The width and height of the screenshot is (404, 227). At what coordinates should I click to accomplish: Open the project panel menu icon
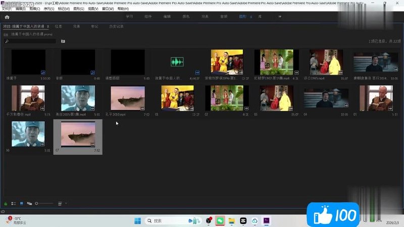click(48, 26)
